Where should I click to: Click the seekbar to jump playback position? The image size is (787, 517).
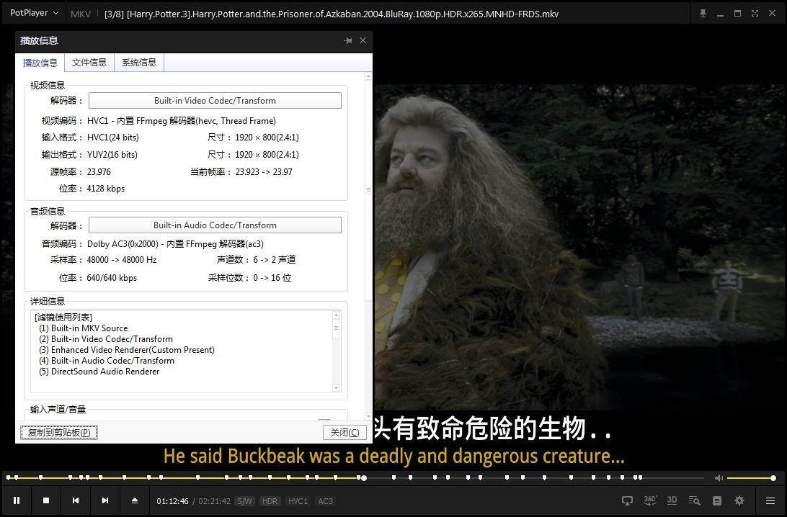point(504,477)
